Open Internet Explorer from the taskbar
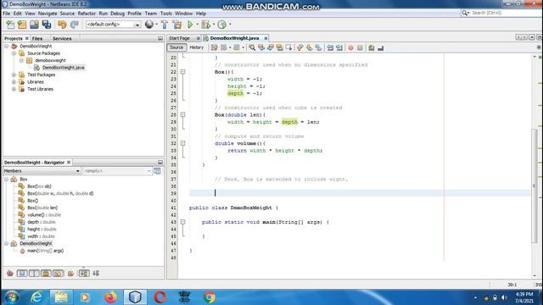This screenshot has height=305, width=543. pyautogui.click(x=36, y=297)
